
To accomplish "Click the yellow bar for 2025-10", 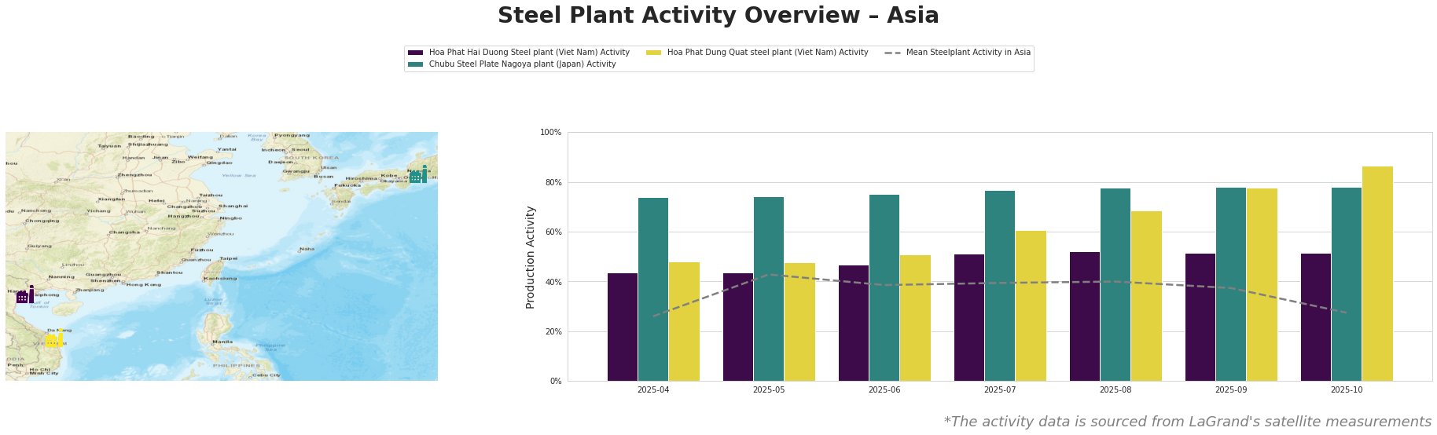I will [x=1377, y=273].
